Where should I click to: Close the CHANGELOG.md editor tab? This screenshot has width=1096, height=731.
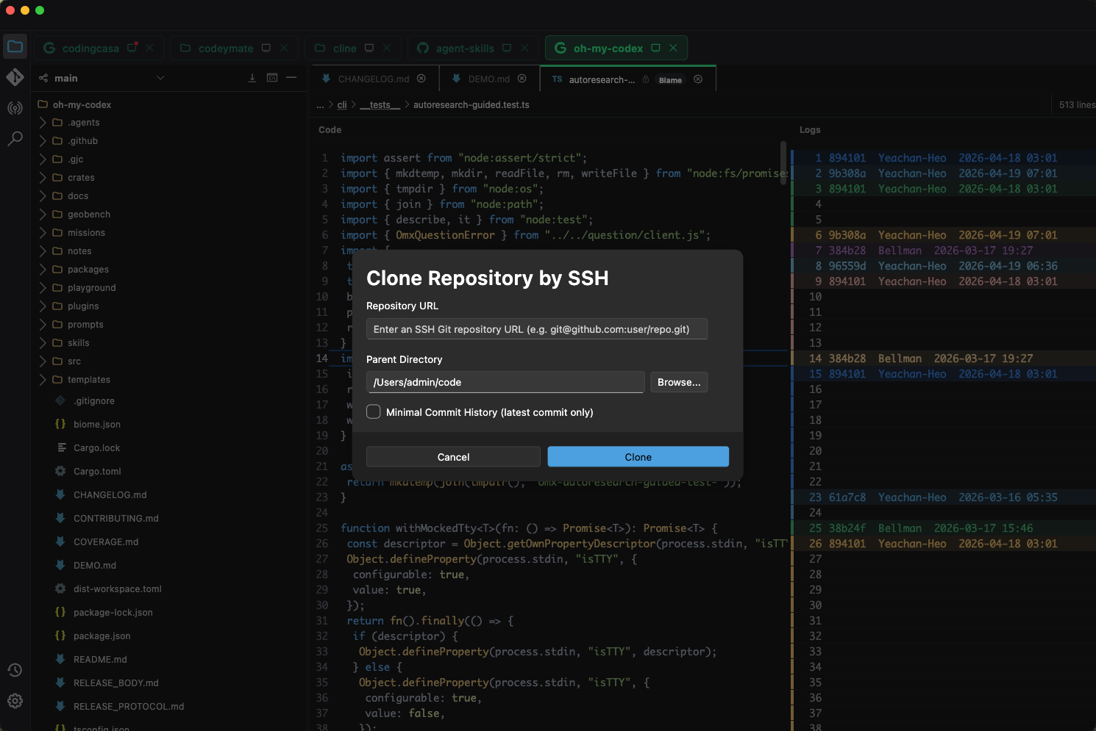tap(421, 79)
